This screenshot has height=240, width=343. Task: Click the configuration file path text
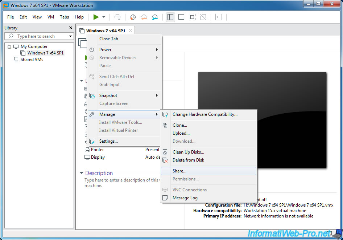pos(288,205)
